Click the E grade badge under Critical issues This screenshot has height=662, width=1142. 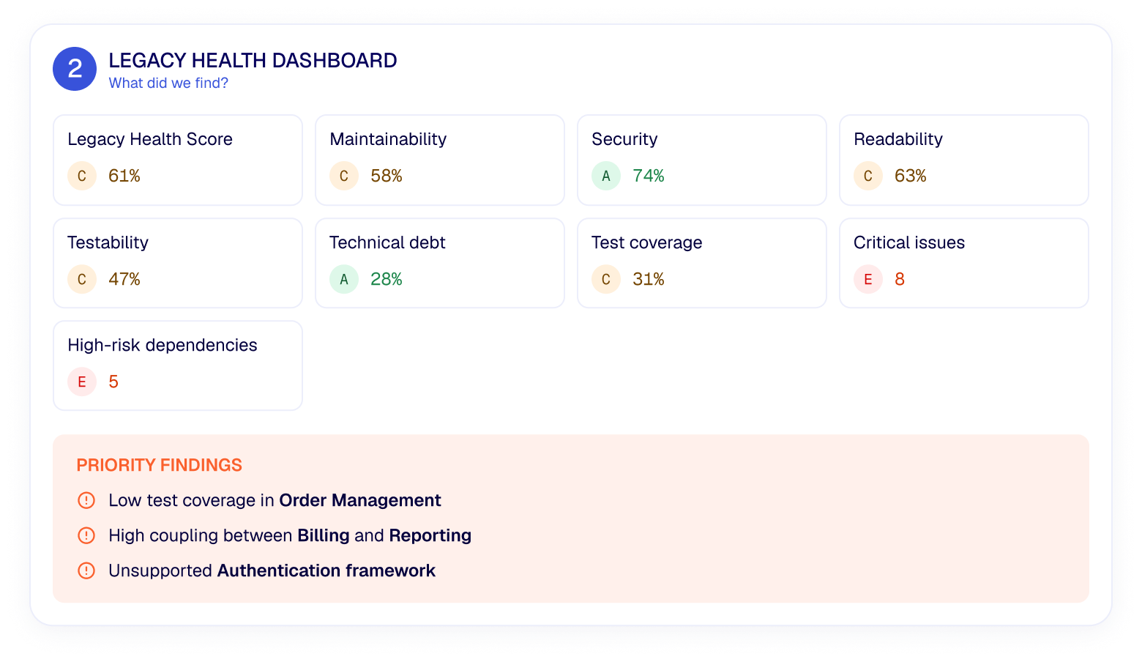[x=868, y=279]
